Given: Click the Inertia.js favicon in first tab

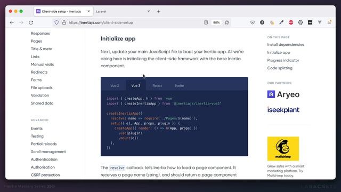Looking at the screenshot, I should click(x=38, y=11).
